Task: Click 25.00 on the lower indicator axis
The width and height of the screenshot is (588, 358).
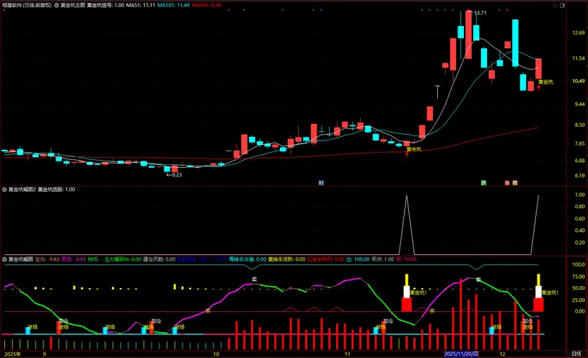Action: [579, 300]
